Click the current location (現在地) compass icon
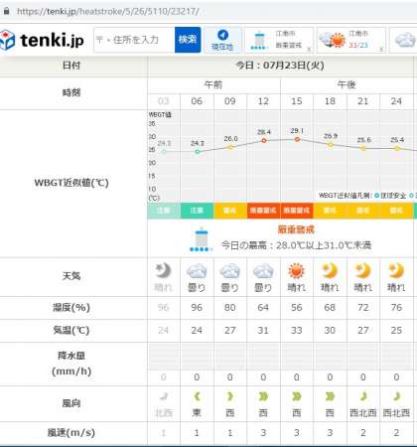 tap(222, 35)
